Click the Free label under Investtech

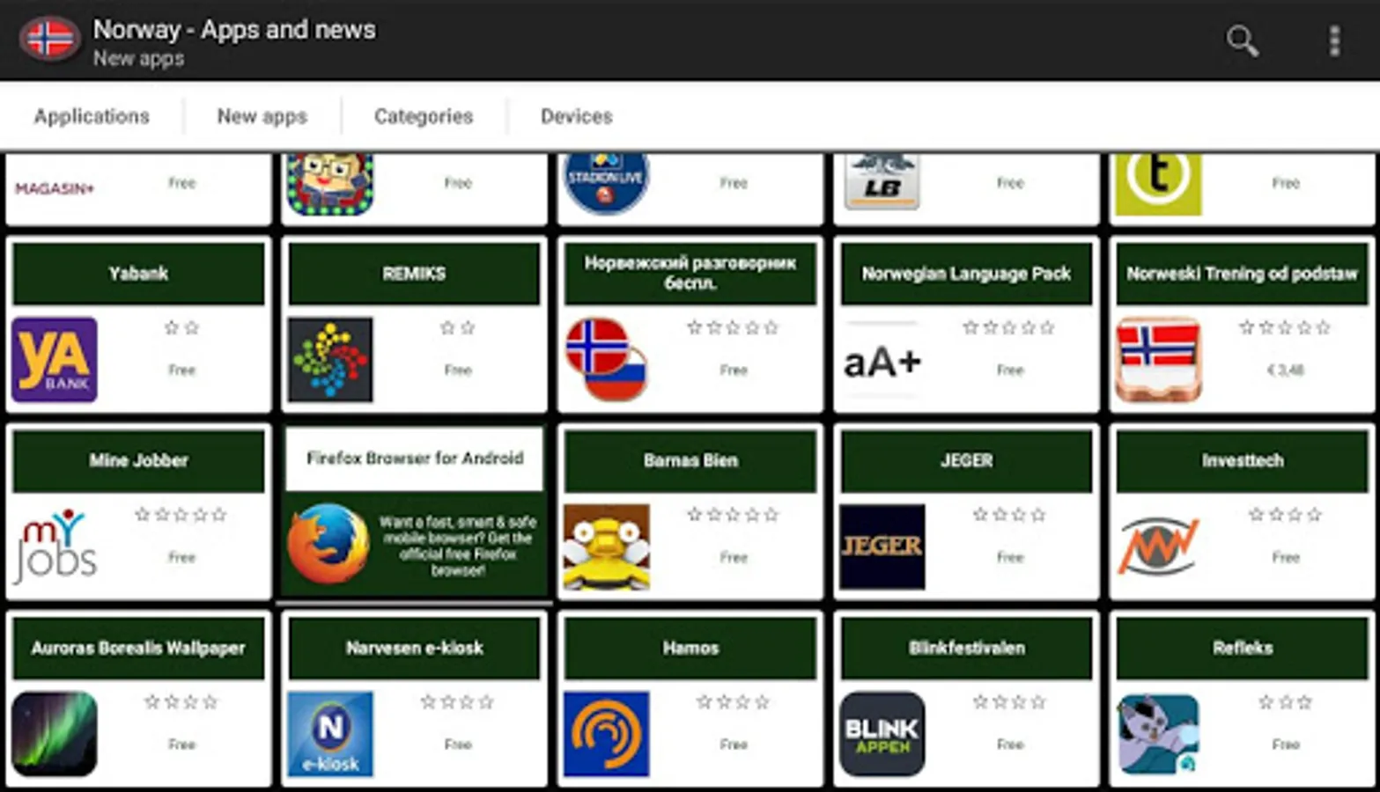1286,557
